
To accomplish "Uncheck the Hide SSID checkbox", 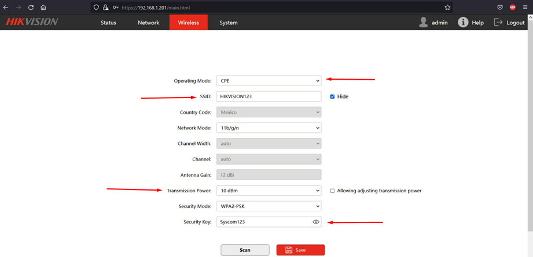I will click(332, 96).
